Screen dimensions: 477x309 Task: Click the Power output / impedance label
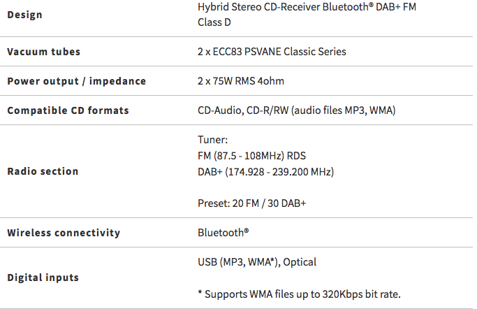[77, 81]
